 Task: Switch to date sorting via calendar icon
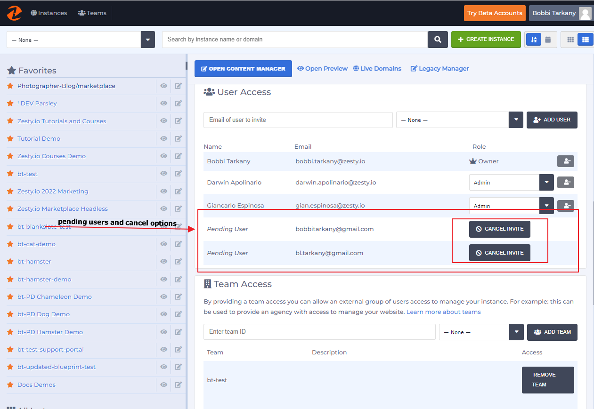[x=548, y=40]
